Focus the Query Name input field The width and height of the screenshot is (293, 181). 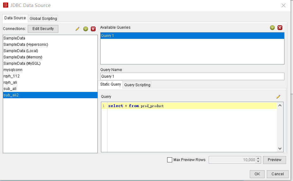pyautogui.click(x=192, y=76)
